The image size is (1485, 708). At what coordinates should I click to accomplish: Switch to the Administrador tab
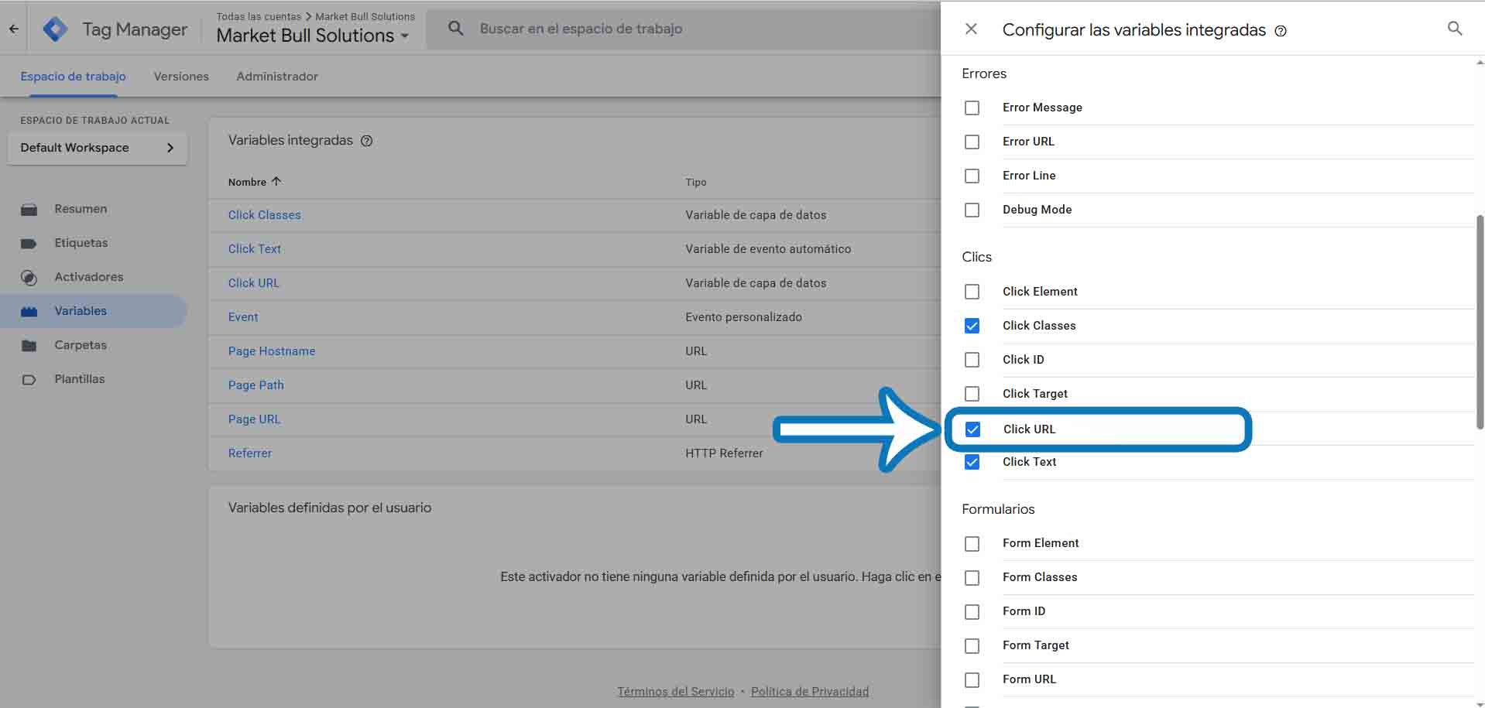click(277, 77)
